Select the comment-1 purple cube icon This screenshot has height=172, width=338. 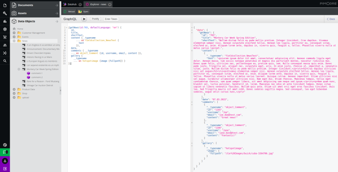[29, 74]
